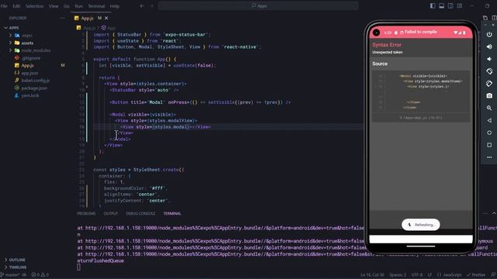Open the Selection menu
Image resolution: width=497 pixels, height=279 pixels.
coord(34,6)
